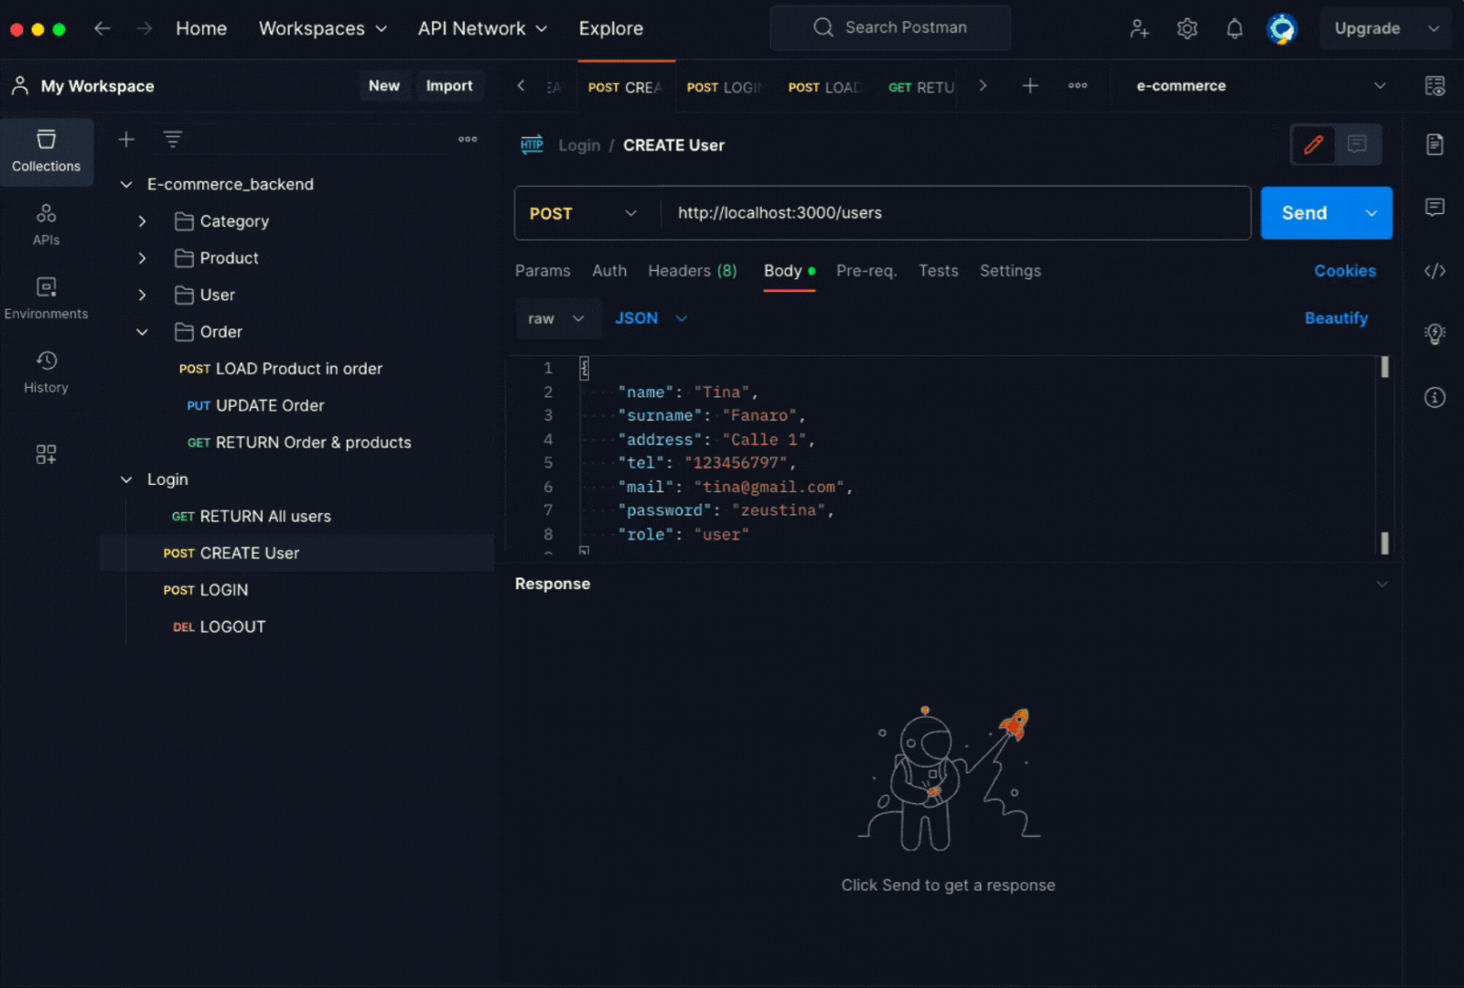Screen dimensions: 1464x988
Task: Open the Cookies link
Action: (x=1345, y=271)
